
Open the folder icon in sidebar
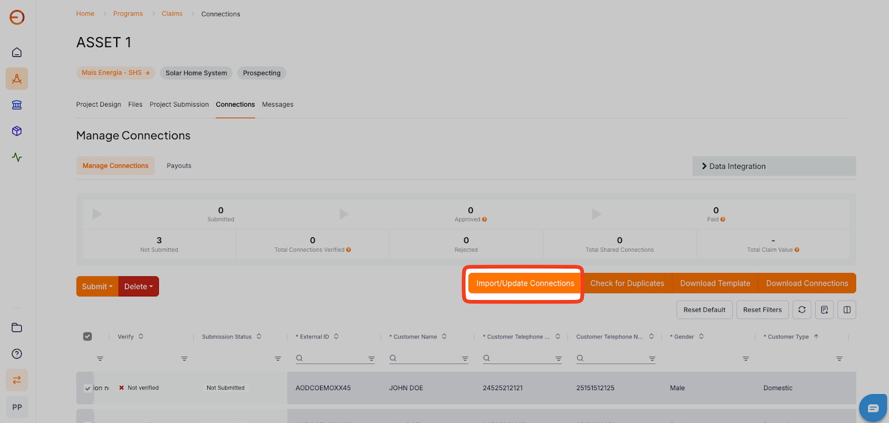click(17, 327)
